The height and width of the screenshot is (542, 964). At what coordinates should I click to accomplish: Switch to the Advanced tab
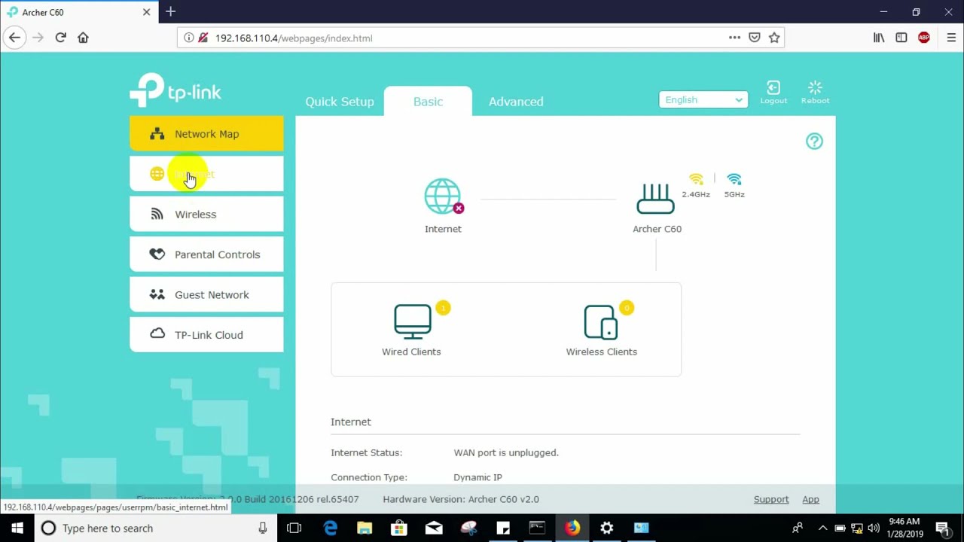(516, 102)
